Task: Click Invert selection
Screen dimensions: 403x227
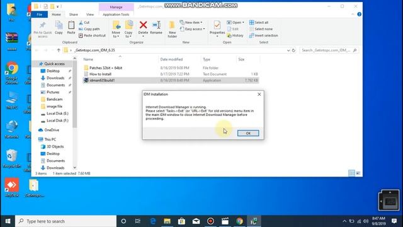Action: click(x=264, y=35)
